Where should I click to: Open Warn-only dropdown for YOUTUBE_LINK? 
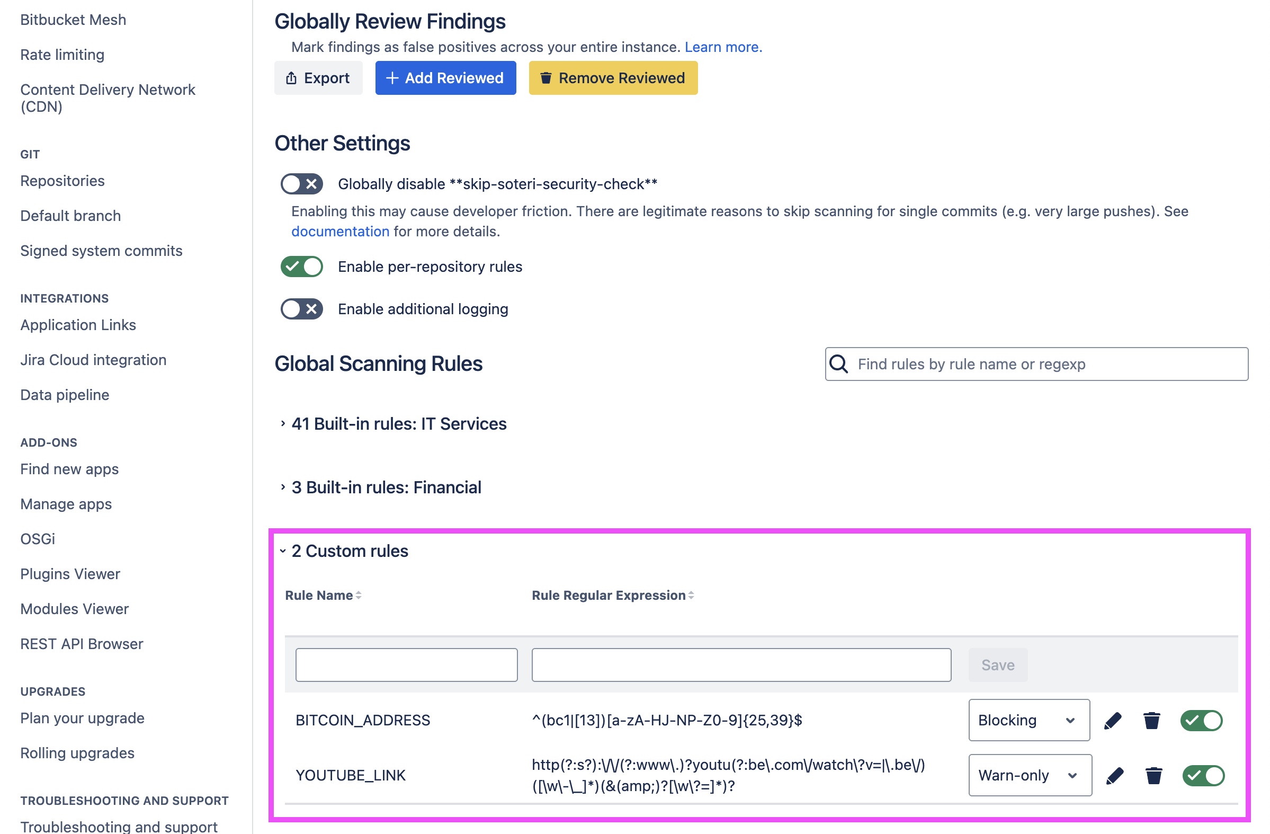tap(1030, 775)
